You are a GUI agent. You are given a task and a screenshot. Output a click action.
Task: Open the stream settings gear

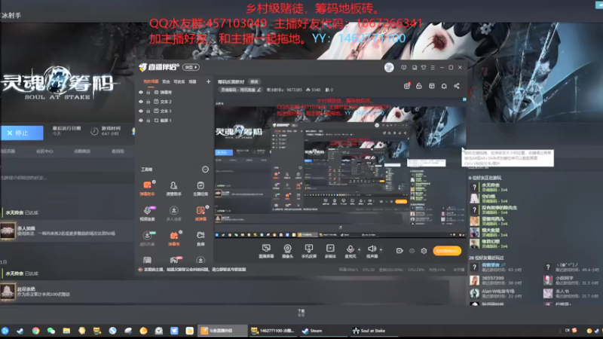coord(424,251)
